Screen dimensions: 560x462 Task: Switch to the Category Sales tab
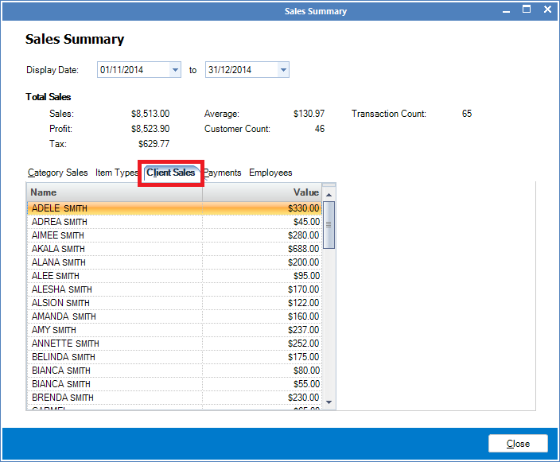[x=57, y=173]
